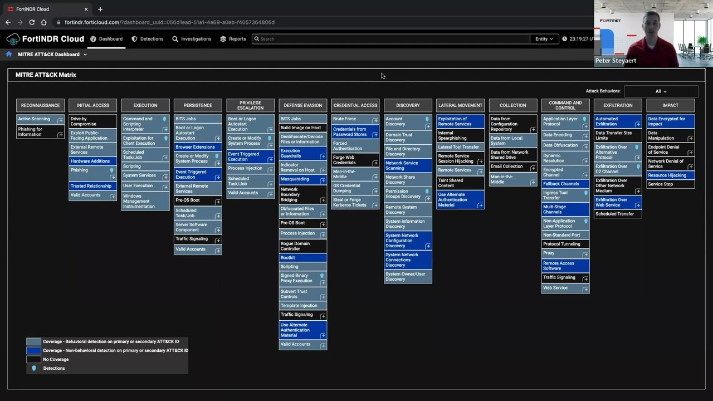The image size is (713, 401).
Task: Close the FortiNDR Cloud browser tab
Action: coord(86,9)
